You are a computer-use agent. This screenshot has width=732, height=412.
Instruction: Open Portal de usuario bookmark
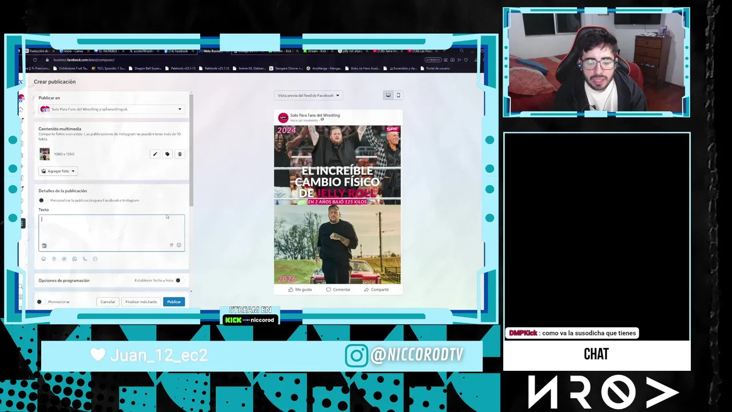(435, 68)
